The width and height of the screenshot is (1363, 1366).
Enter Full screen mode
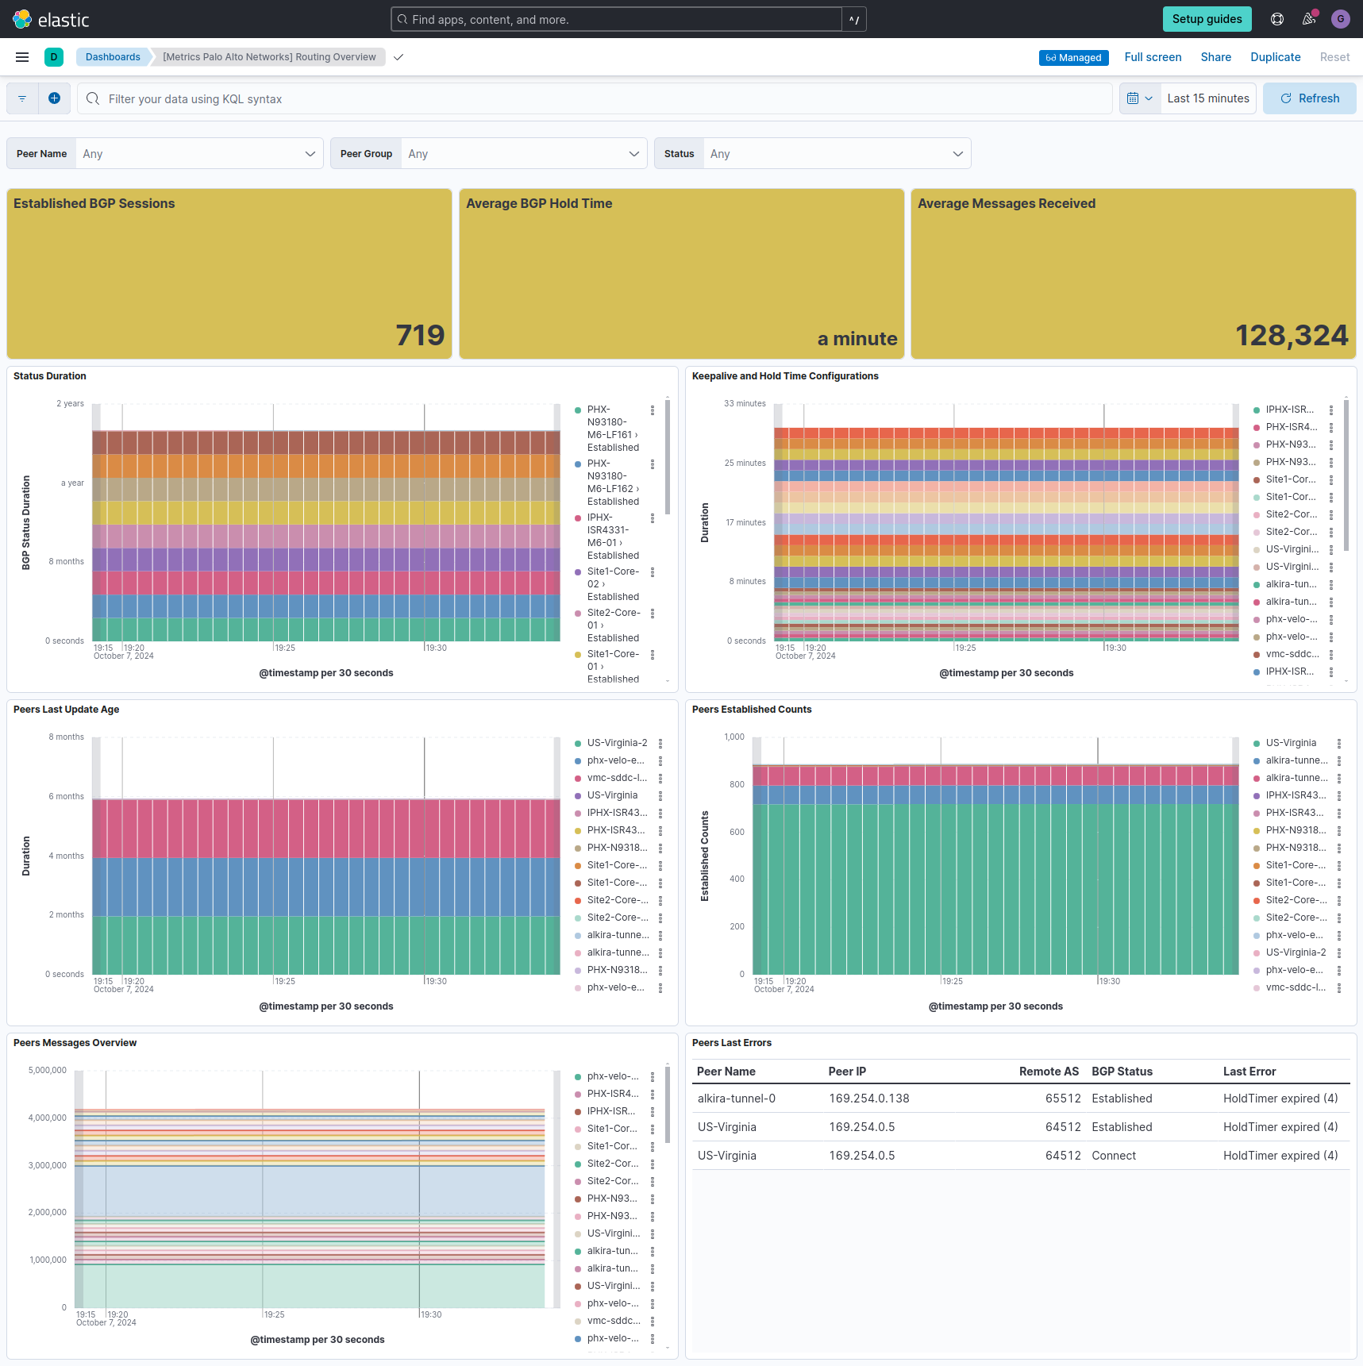1153,57
